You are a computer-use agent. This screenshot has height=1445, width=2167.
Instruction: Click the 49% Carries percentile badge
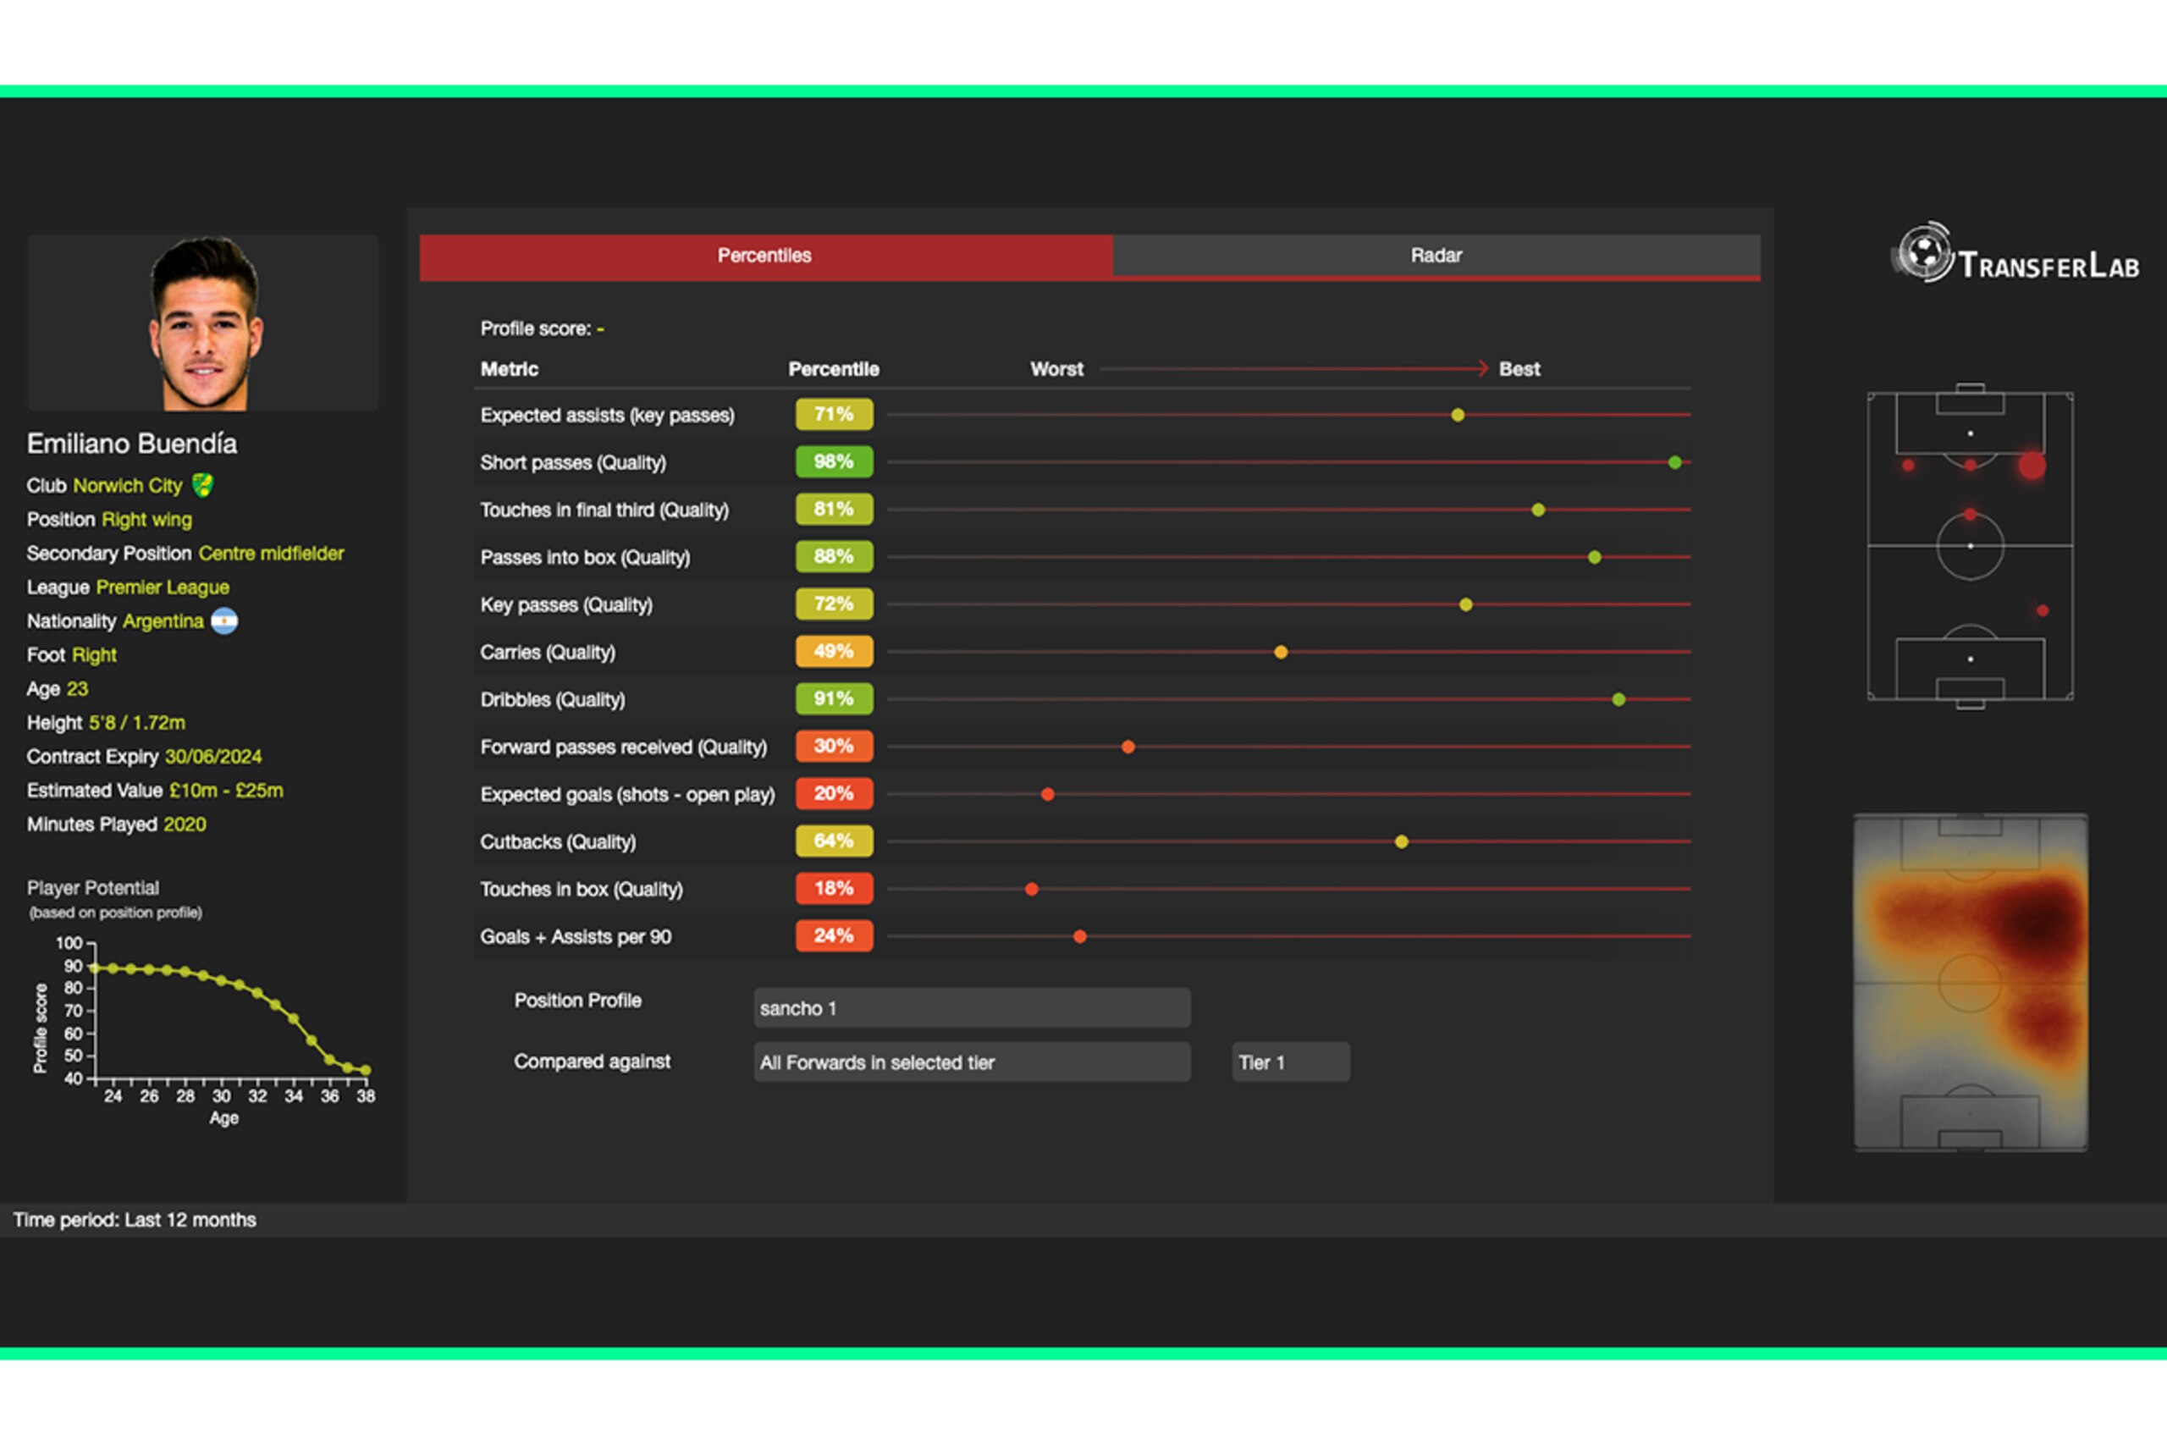[x=834, y=652]
